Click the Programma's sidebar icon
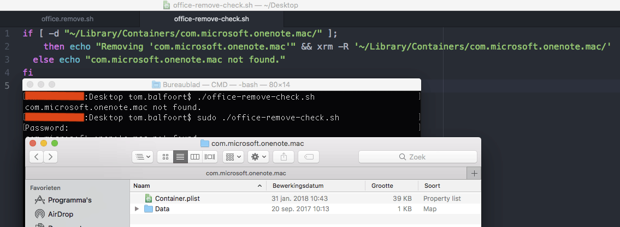Image resolution: width=620 pixels, height=227 pixels. (39, 200)
